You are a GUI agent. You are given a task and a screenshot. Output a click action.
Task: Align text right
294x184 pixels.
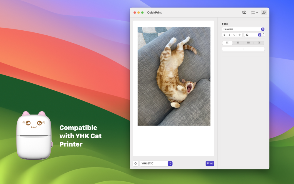(x=259, y=43)
